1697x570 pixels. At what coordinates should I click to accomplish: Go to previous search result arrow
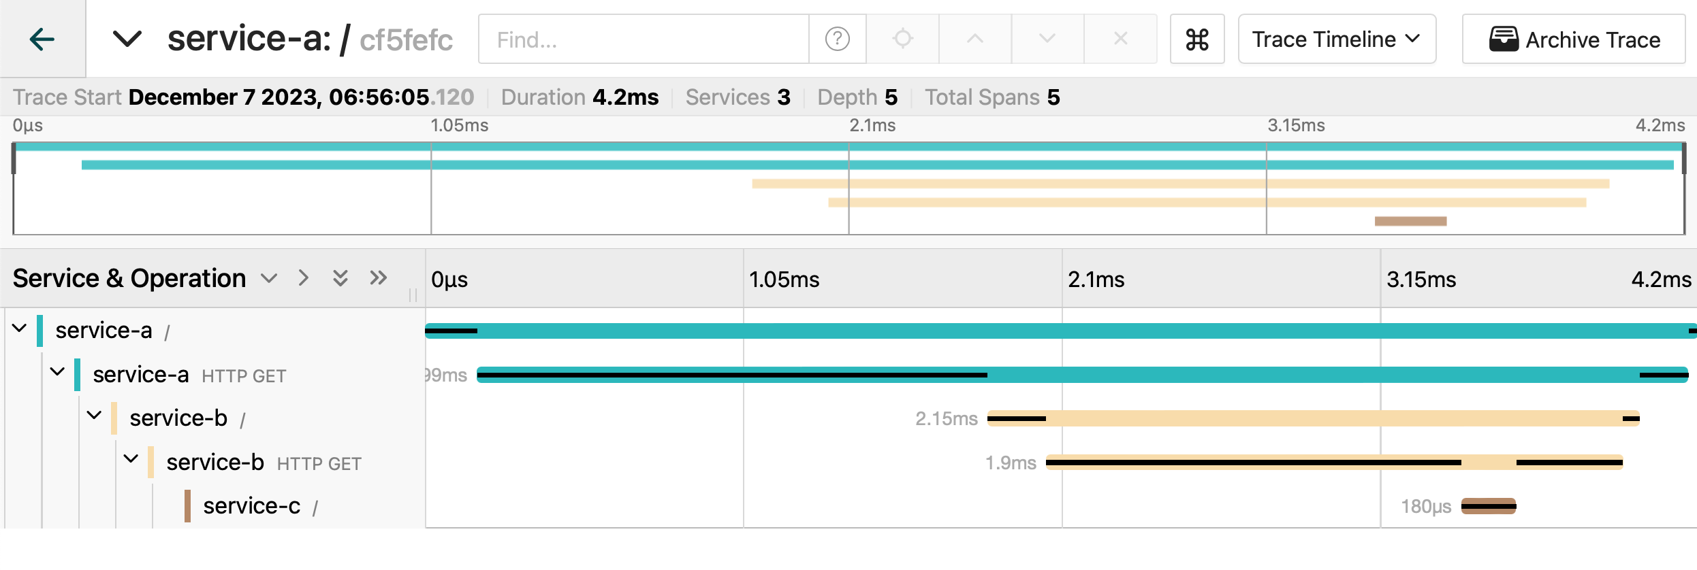coord(974,39)
